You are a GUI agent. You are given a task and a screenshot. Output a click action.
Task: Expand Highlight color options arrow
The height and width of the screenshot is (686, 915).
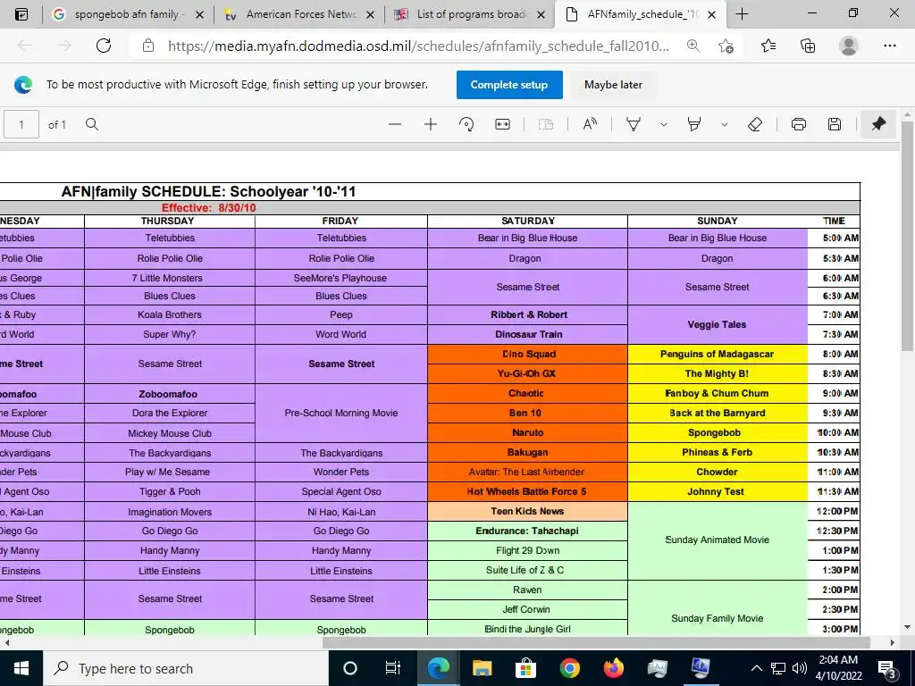[724, 124]
